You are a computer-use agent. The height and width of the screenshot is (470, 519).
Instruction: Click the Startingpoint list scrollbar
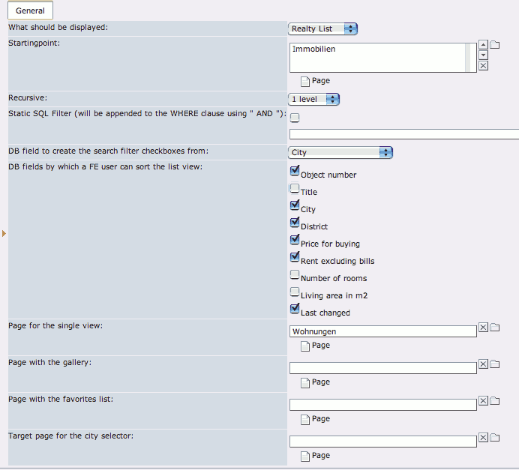468,58
